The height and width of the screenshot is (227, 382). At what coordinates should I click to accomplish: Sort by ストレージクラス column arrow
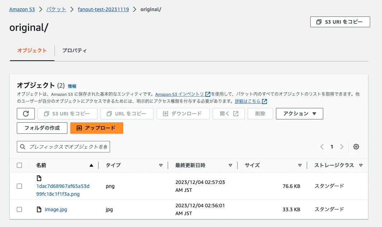(361, 165)
